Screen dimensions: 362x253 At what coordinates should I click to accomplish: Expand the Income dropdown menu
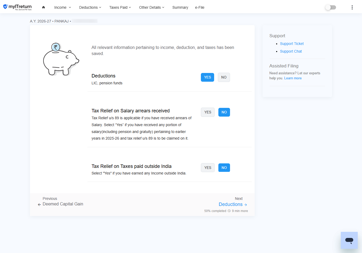coord(63,7)
